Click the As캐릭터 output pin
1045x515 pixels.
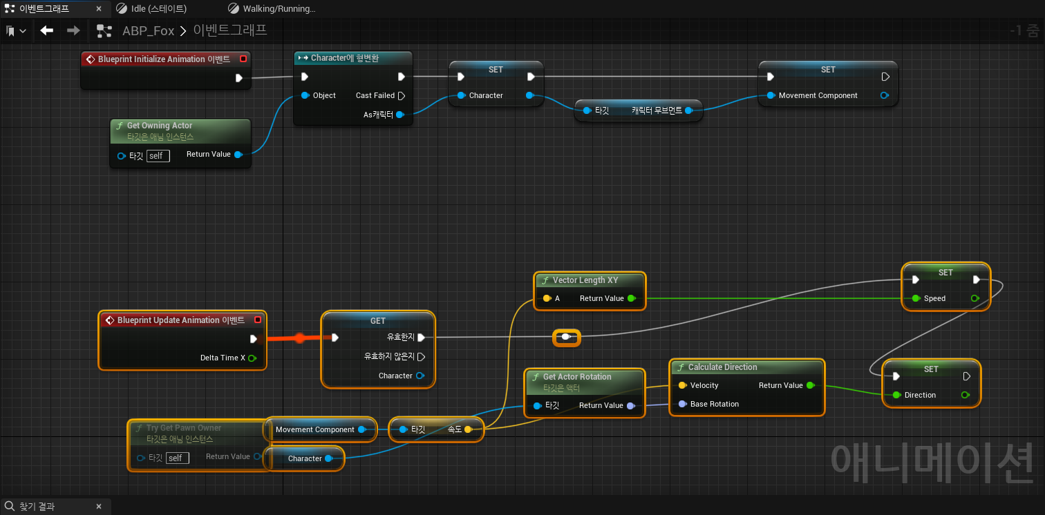coord(400,115)
